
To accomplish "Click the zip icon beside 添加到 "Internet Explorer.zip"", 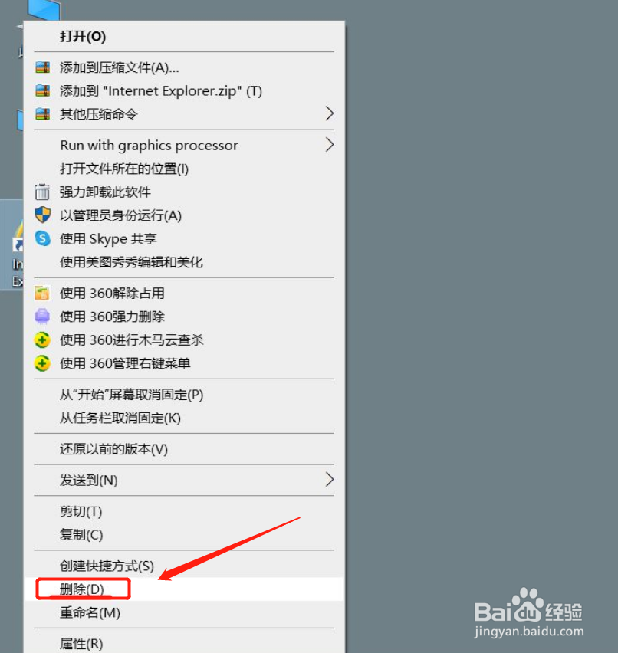I will click(x=42, y=90).
